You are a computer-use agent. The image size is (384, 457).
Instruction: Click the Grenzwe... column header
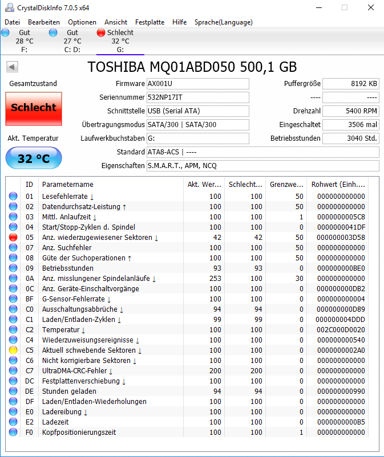coord(286,185)
